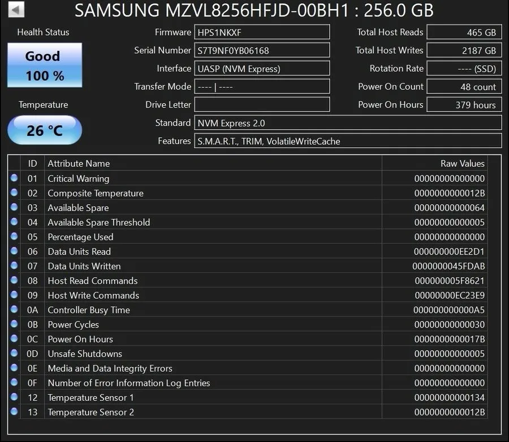Click the Rotation Rate value ---- (SSD)
Viewport: 509px width, 442px height.
[x=464, y=68]
